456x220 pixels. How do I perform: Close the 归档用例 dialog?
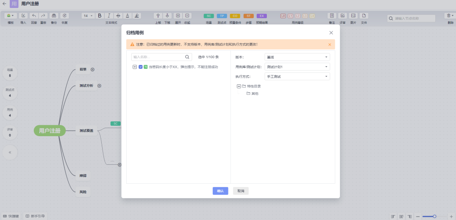331,33
